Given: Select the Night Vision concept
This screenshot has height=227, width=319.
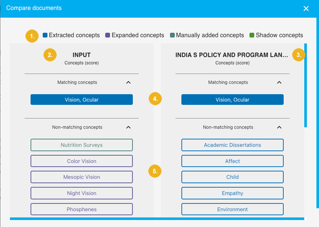Looking at the screenshot, I should (82, 193).
